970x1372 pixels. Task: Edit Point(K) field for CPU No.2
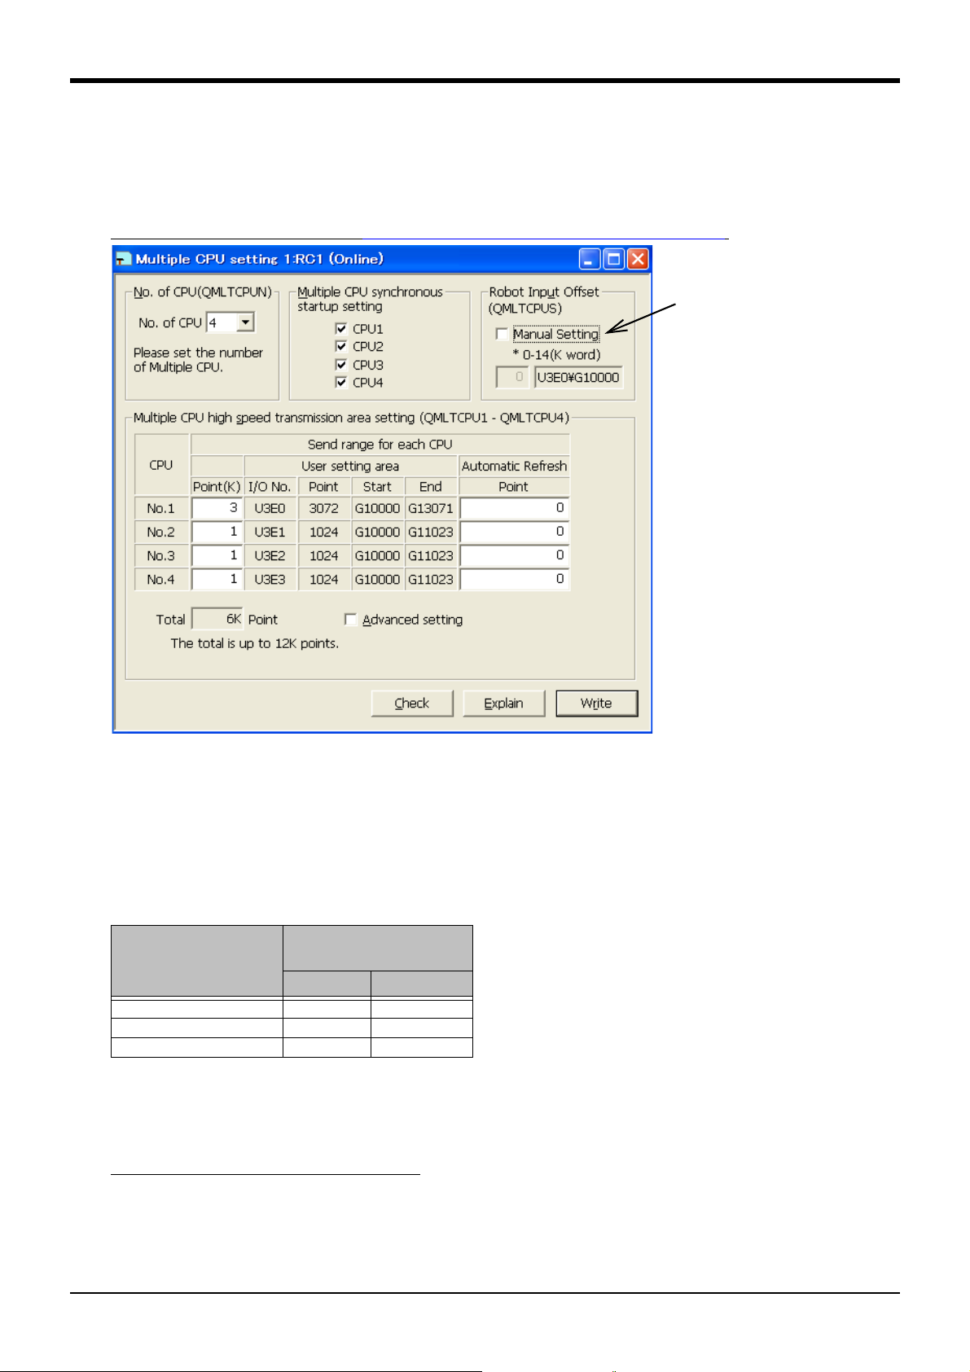pos(217,532)
